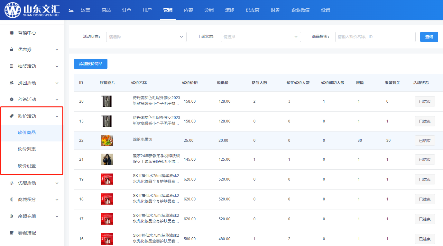The height and width of the screenshot is (246, 443).
Task: Expand the 商城积分 submenu chevron
Action: pos(57,200)
